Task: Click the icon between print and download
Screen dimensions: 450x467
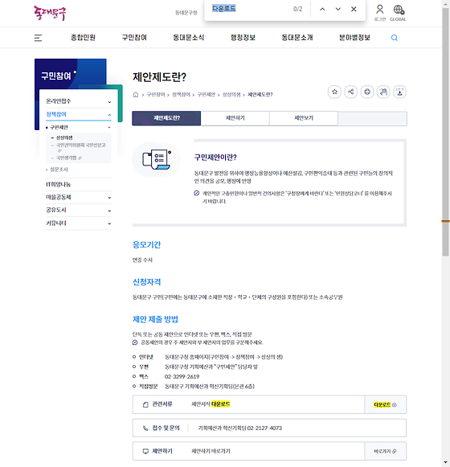Action: pyautogui.click(x=383, y=92)
